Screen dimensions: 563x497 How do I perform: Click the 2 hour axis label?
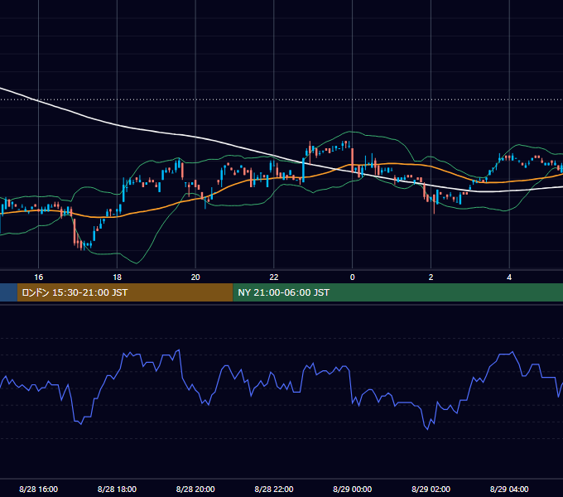click(x=431, y=277)
